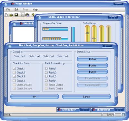Click the Save floppy disk icon
Viewport: 129px width, 121px height.
[16, 15]
